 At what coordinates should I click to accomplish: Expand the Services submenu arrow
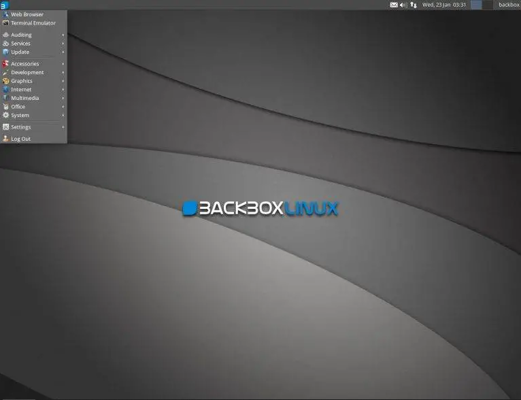pos(63,44)
